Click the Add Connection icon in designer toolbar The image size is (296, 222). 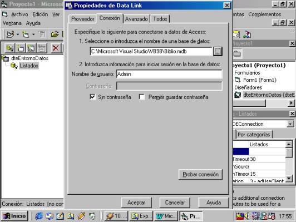(9, 48)
